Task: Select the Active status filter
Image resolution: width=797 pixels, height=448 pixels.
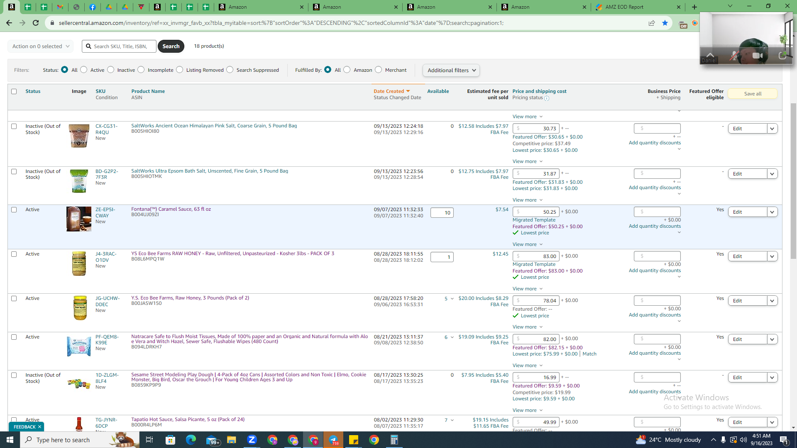Action: pos(84,70)
